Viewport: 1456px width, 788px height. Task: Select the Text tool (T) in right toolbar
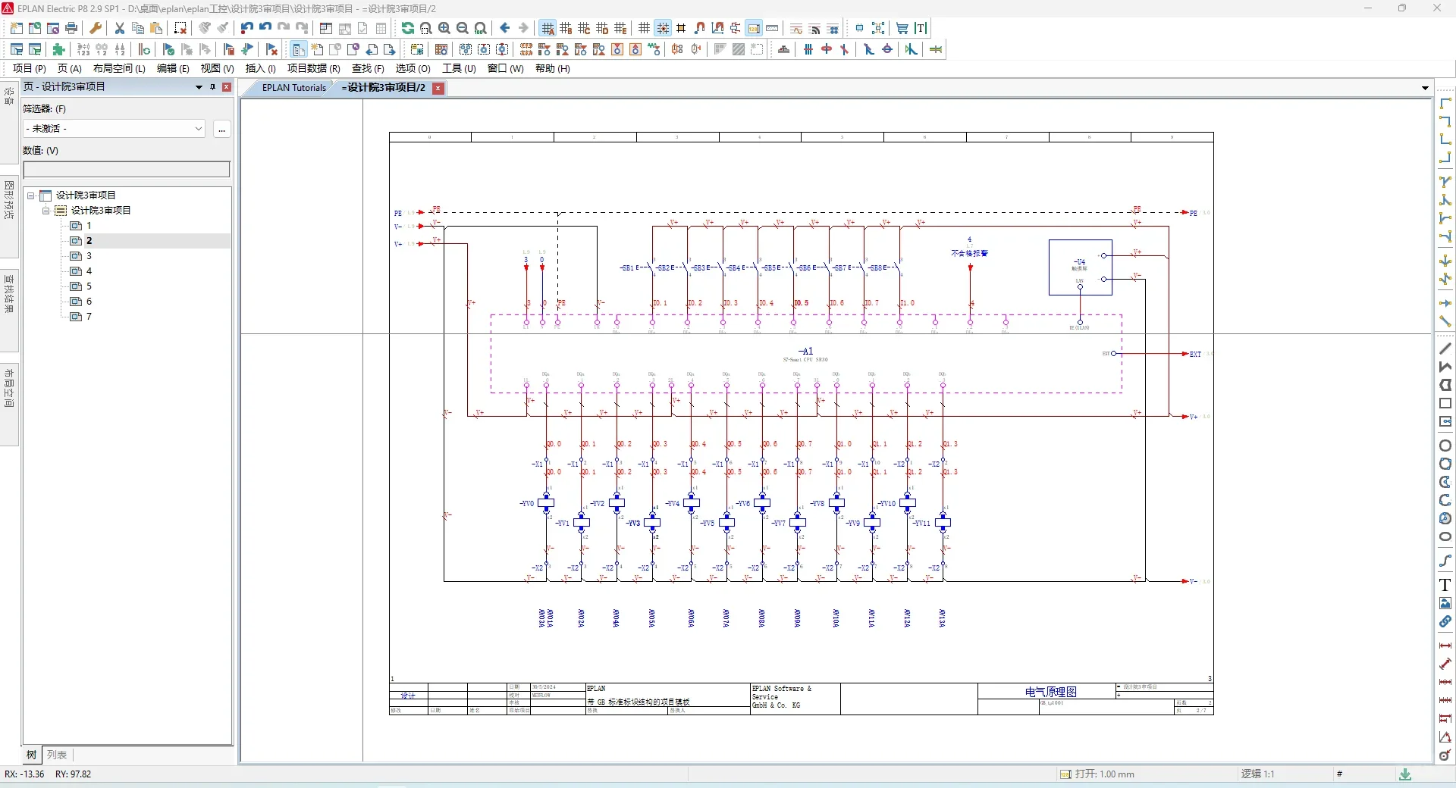[1445, 585]
